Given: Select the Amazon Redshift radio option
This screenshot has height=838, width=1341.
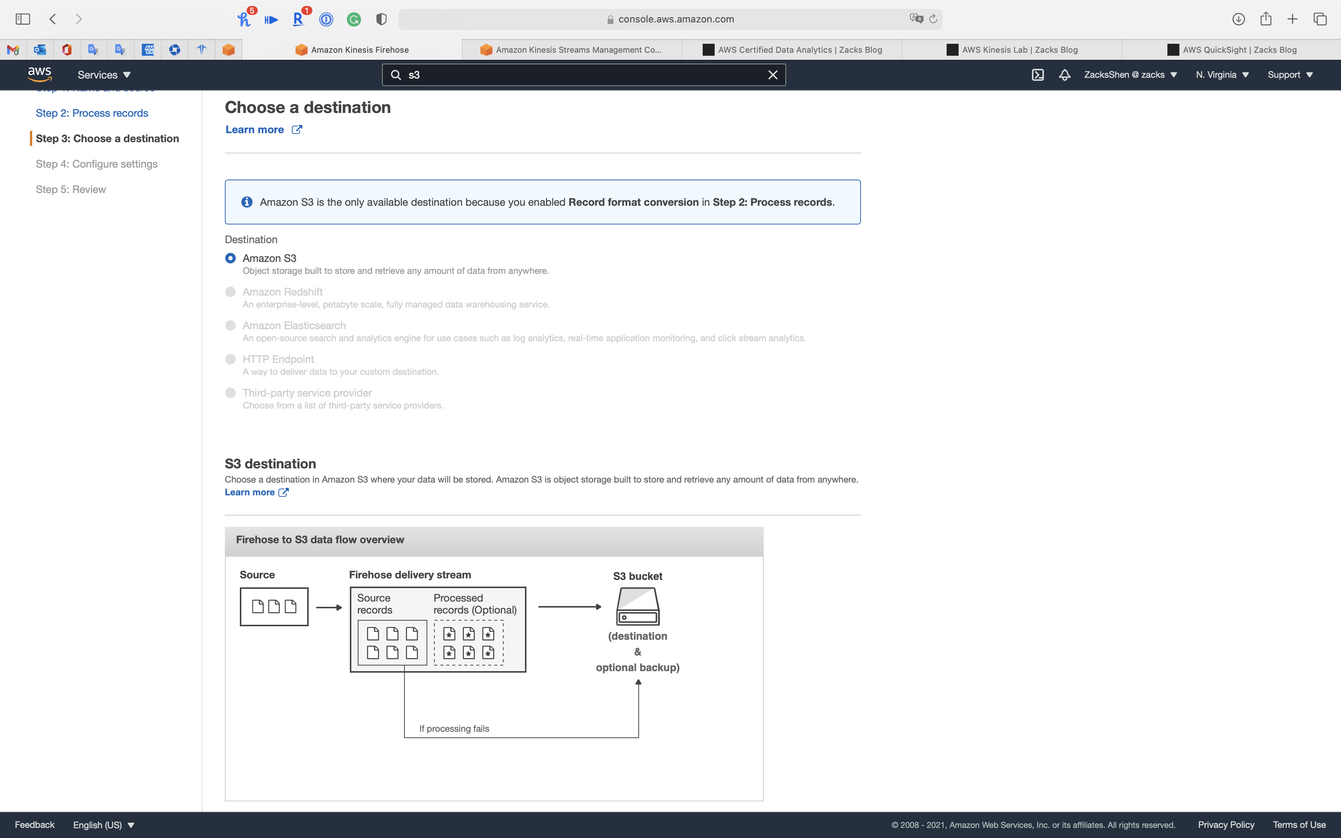Looking at the screenshot, I should [230, 292].
